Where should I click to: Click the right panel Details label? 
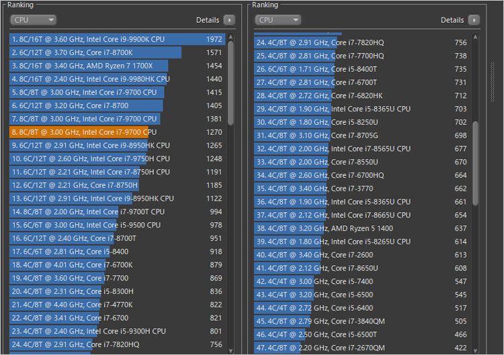pos(452,20)
